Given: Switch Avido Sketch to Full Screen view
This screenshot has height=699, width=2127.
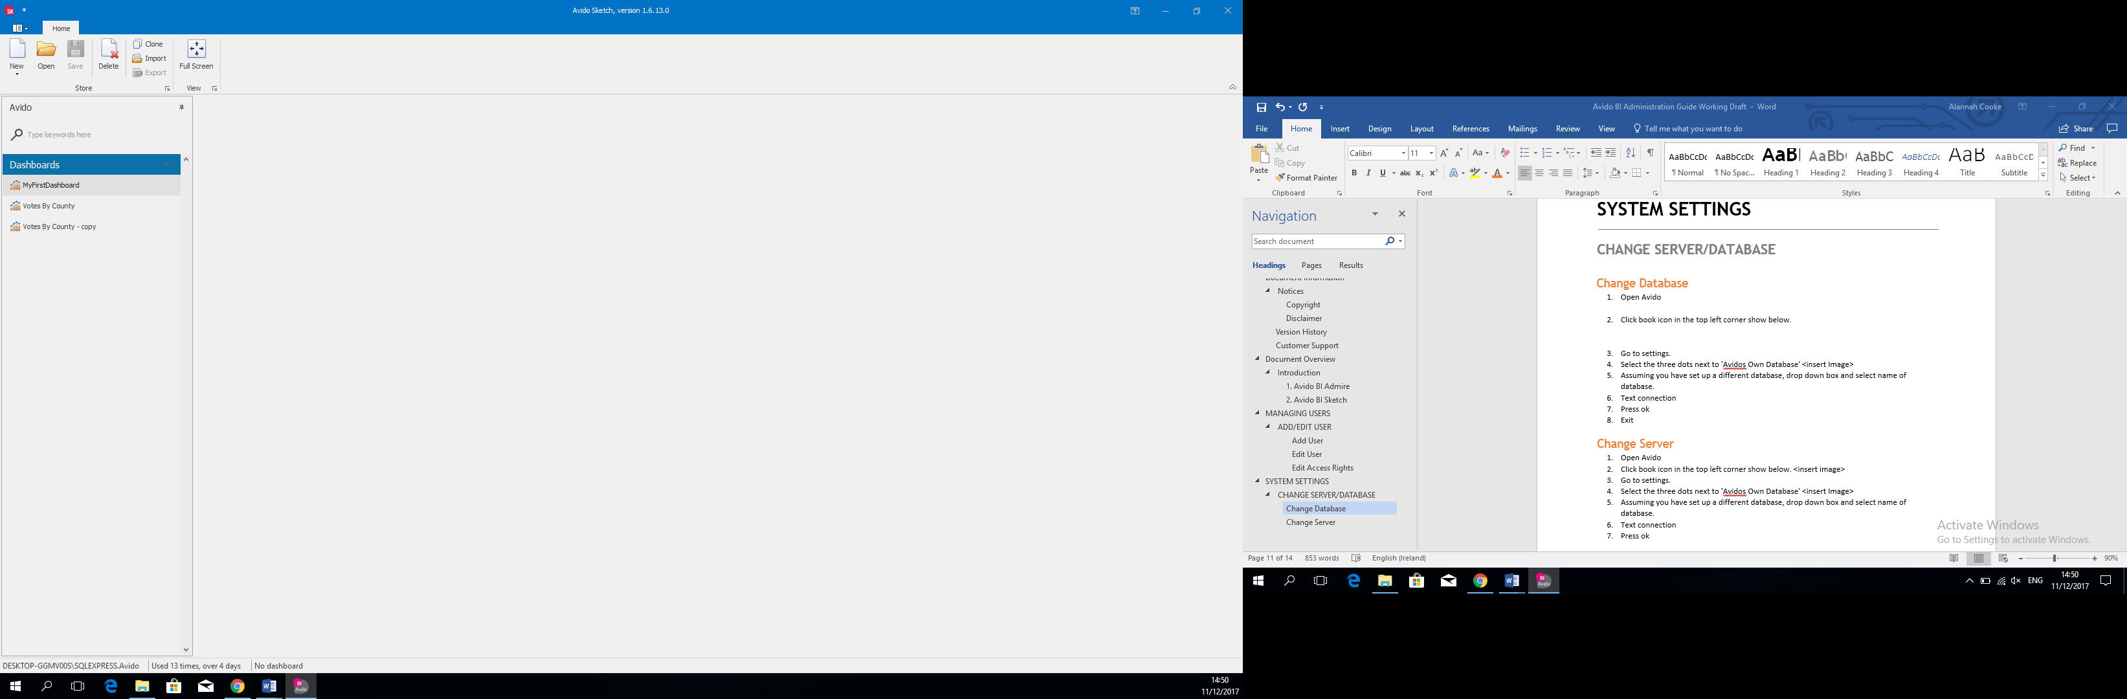Looking at the screenshot, I should coord(197,55).
